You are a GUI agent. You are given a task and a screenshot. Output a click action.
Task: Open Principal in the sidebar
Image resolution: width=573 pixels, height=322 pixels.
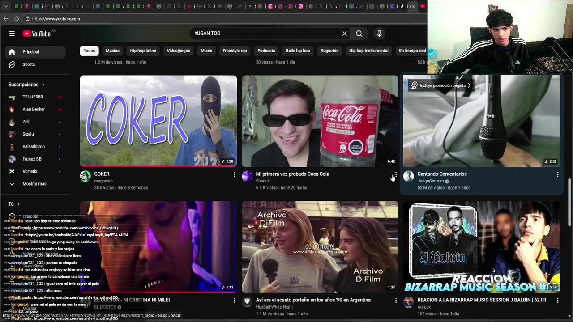[35, 52]
